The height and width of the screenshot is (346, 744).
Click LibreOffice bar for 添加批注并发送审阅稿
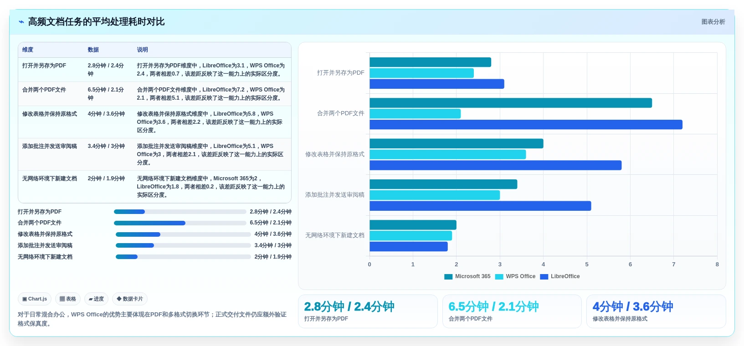click(480, 206)
